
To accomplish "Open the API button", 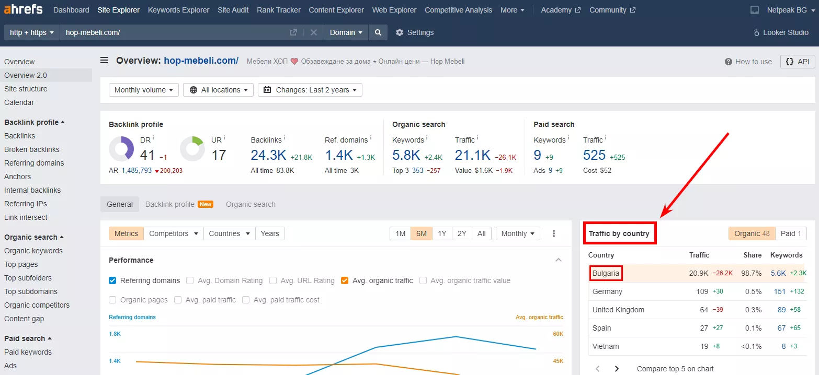I will click(798, 62).
